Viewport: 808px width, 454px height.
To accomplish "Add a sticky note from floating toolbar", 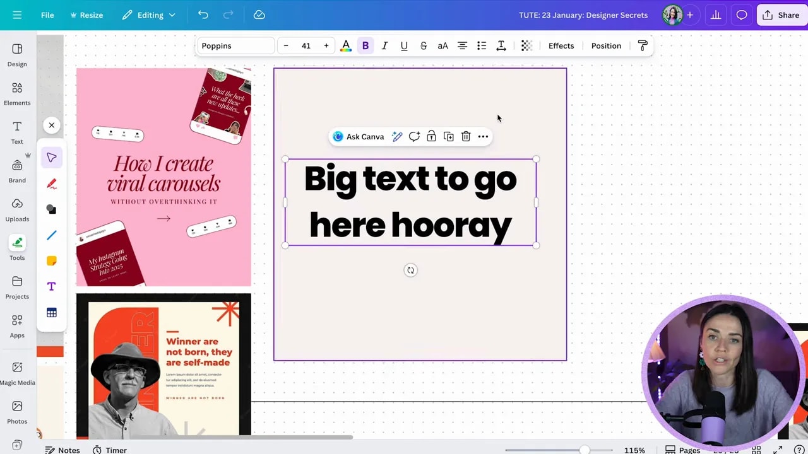I will click(x=51, y=260).
